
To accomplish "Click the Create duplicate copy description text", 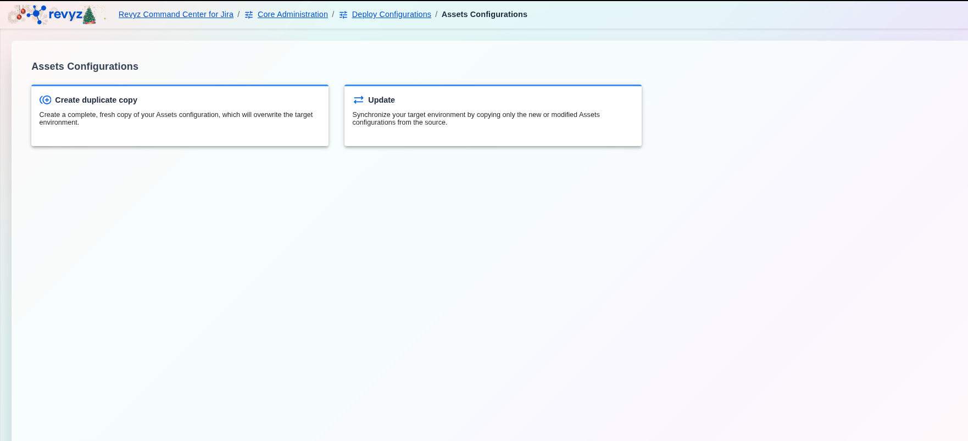I will tap(176, 118).
